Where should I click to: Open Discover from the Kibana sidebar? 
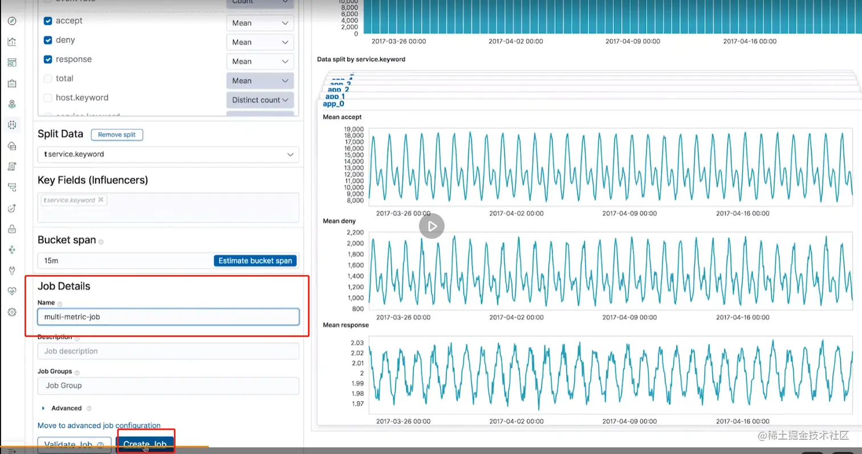pyautogui.click(x=12, y=21)
